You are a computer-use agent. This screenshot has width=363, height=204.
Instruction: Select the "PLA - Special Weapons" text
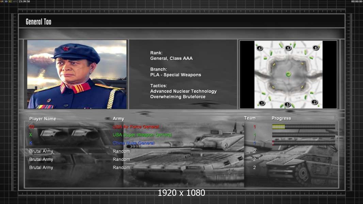click(x=175, y=75)
